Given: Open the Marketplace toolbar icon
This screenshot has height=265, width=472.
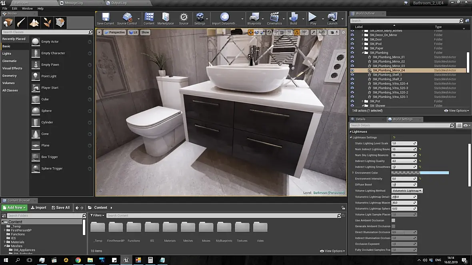Looking at the screenshot, I should (165, 18).
